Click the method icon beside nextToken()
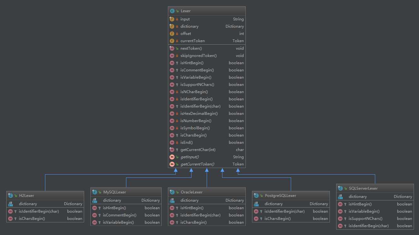The width and height of the screenshot is (419, 235). pos(172,48)
